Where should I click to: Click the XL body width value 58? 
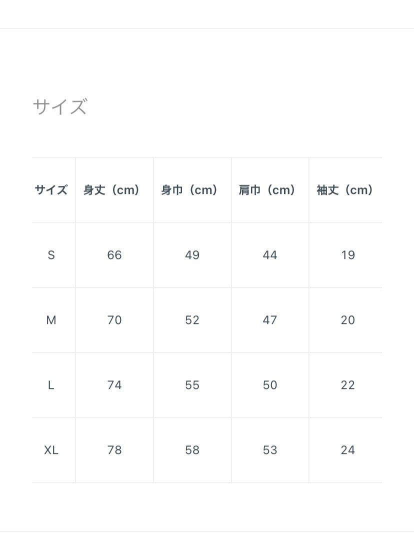click(192, 450)
